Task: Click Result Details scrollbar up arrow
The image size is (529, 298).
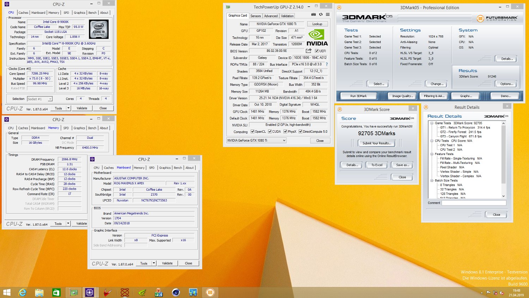Action: click(503, 123)
